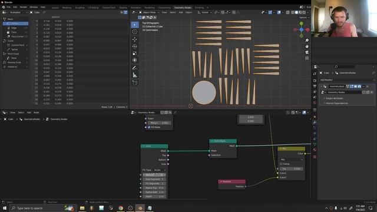Click the viewport zoom magnifier icon
This screenshot has height=212, width=377.
(307, 41)
